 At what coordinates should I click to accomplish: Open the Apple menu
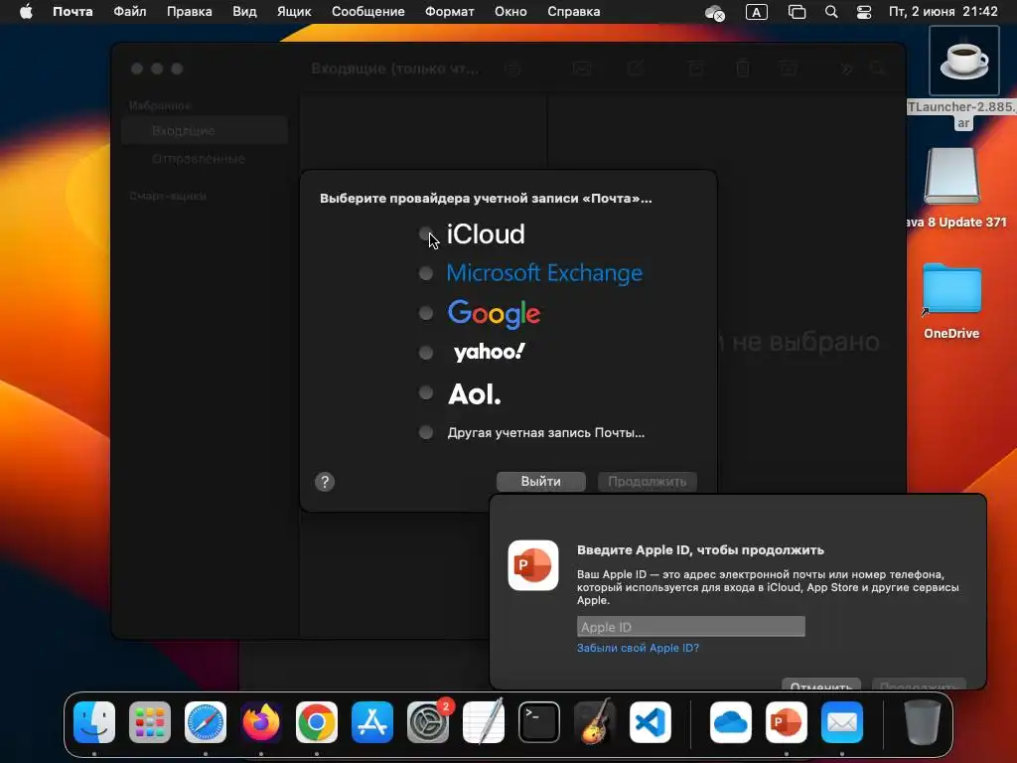[x=26, y=12]
